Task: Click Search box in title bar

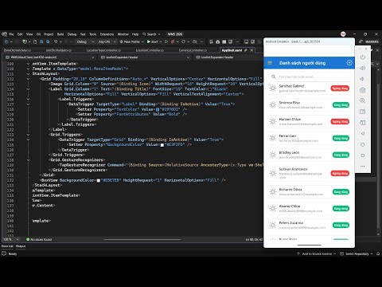Action: (152, 34)
